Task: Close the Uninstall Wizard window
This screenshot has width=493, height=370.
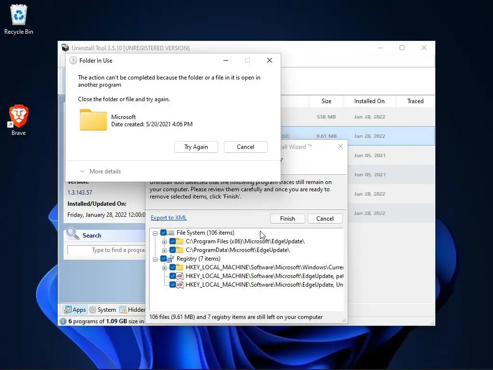Action: coord(340,146)
